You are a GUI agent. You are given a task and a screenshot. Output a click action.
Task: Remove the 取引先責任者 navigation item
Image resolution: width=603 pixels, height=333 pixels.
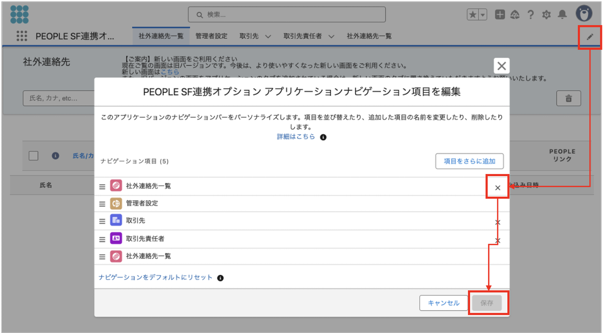pyautogui.click(x=497, y=241)
